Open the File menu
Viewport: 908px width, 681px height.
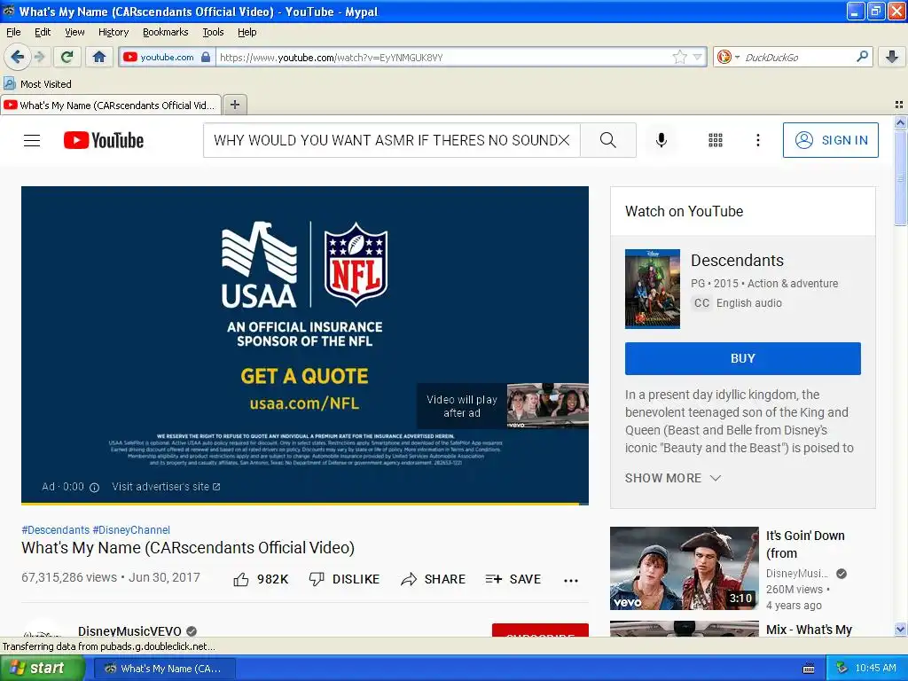(x=13, y=32)
